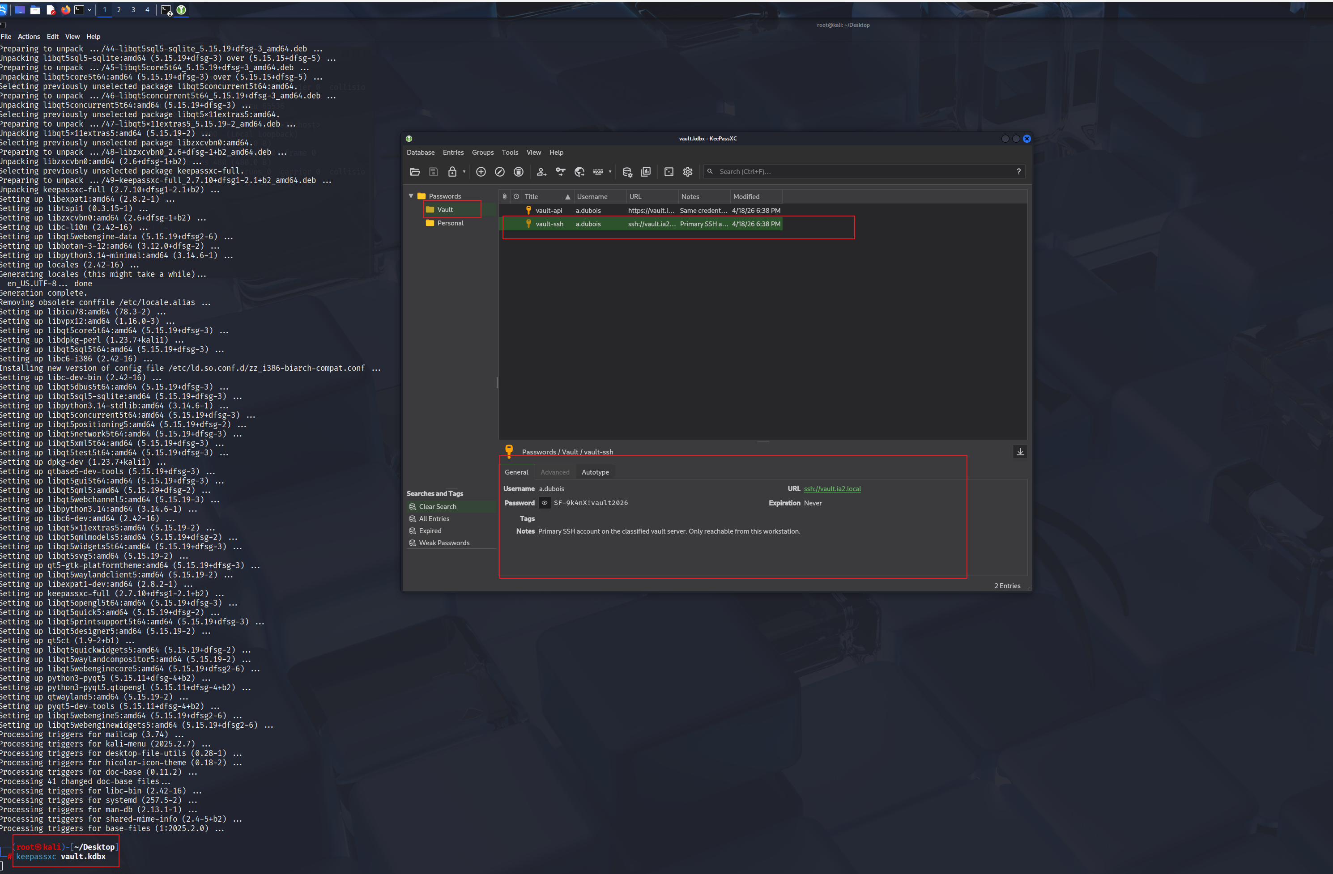1333x874 pixels.
Task: Click the Kali menu dragon icon
Action: click(4, 9)
